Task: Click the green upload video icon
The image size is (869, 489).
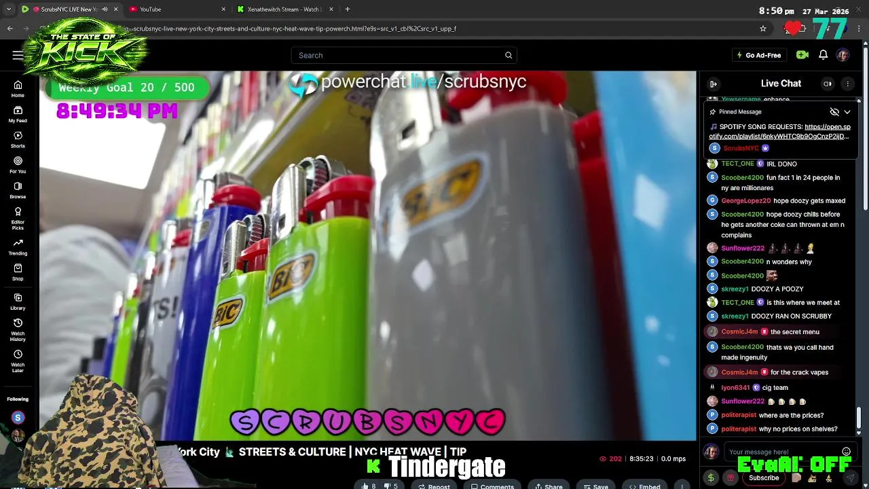Action: click(802, 55)
